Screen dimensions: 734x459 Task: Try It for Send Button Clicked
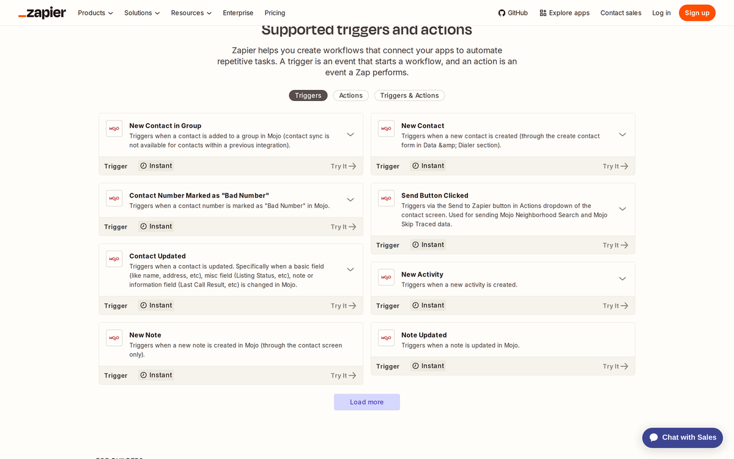[615, 245]
